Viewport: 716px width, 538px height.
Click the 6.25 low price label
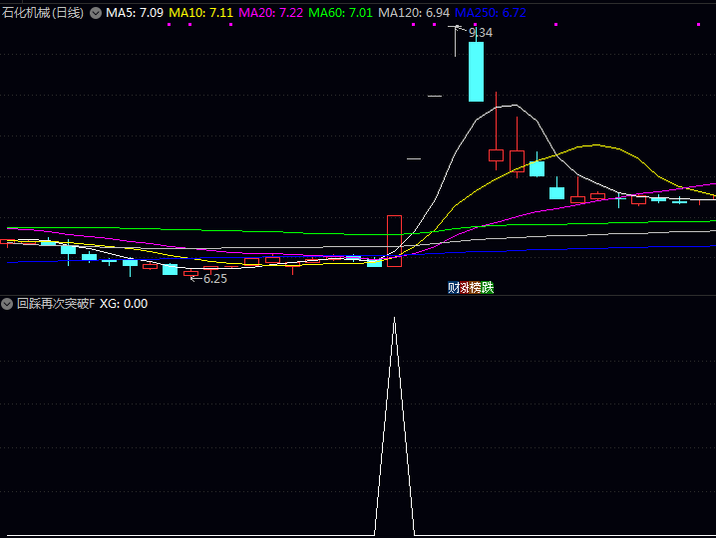click(x=214, y=279)
